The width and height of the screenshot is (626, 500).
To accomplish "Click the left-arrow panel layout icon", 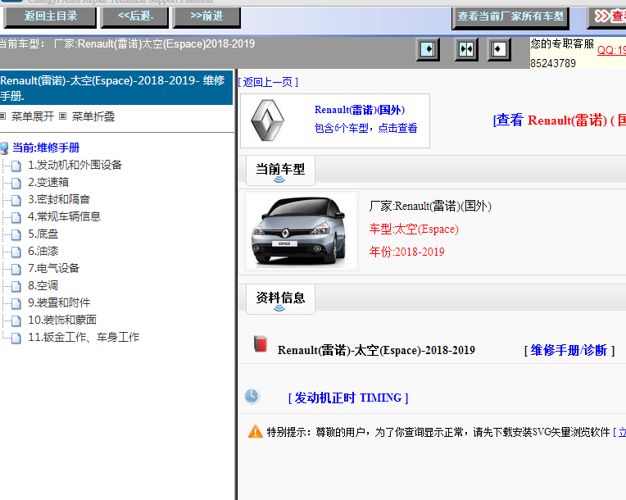I will coord(499,49).
